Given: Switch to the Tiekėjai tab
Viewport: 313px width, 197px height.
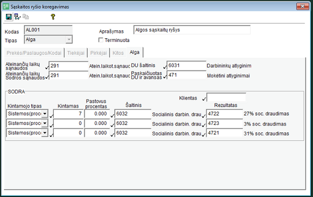Looking at the screenshot, I should (76, 53).
